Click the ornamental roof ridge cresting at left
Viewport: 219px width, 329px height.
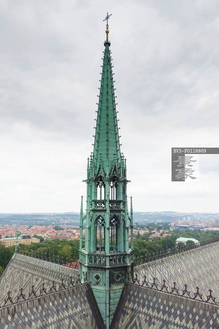coord(42,292)
